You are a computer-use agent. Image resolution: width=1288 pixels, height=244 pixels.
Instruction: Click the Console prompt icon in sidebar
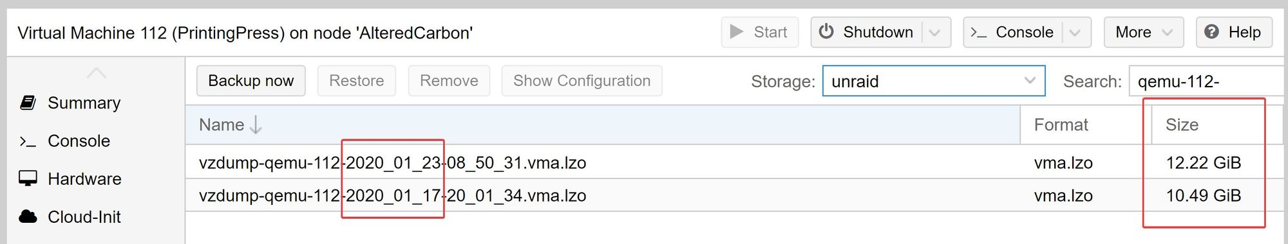click(28, 141)
